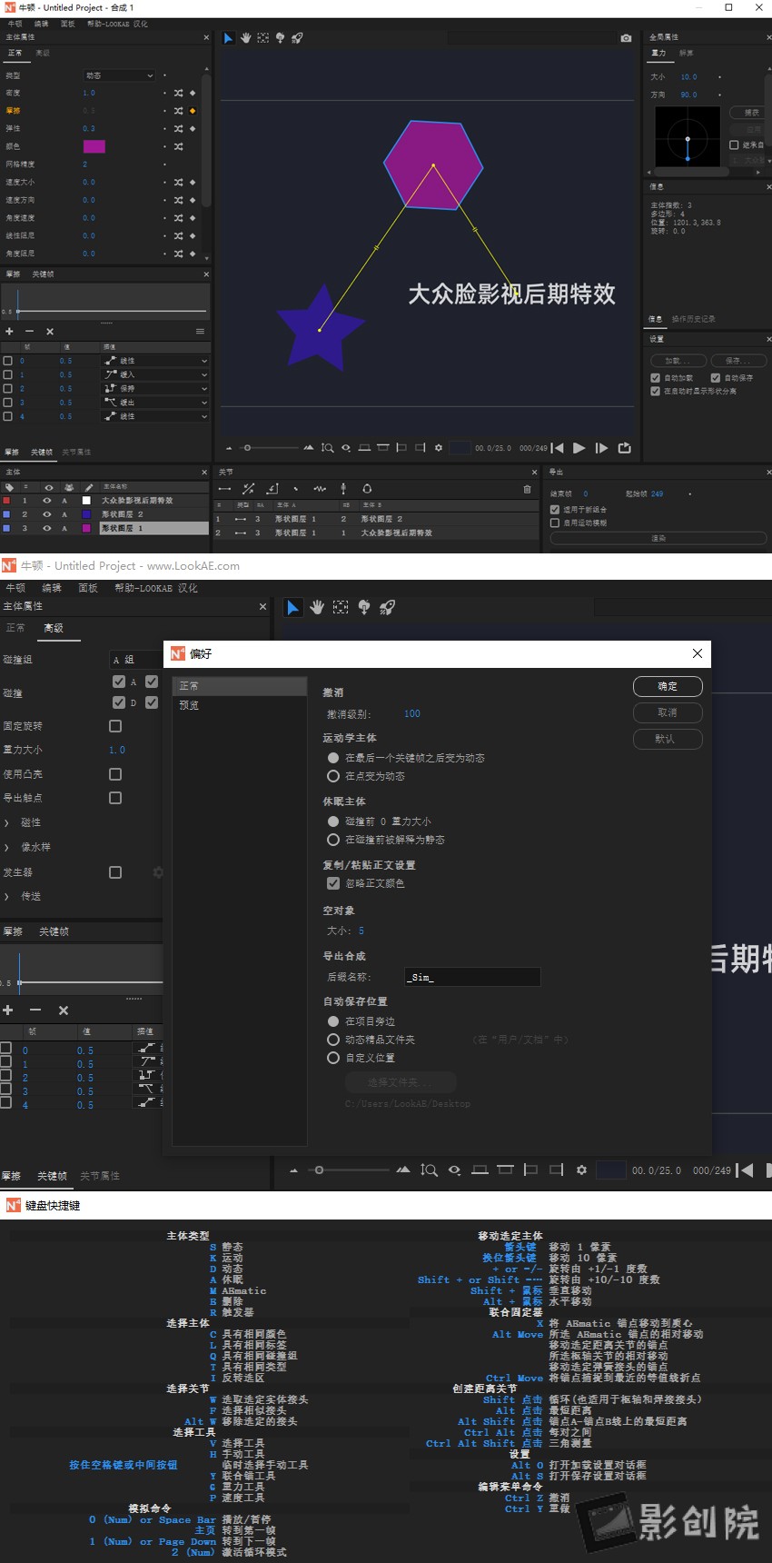This screenshot has width=772, height=1563.
Task: Click the zoom-to-fit magnifier icon under the 合成 1 preview
Action: (x=327, y=448)
